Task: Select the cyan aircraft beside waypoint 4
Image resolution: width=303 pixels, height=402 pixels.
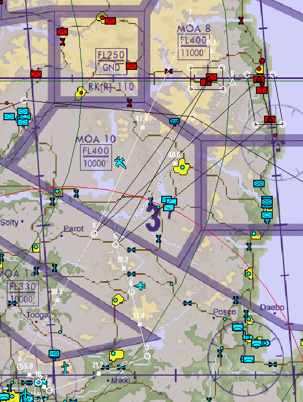Action: pos(140,286)
